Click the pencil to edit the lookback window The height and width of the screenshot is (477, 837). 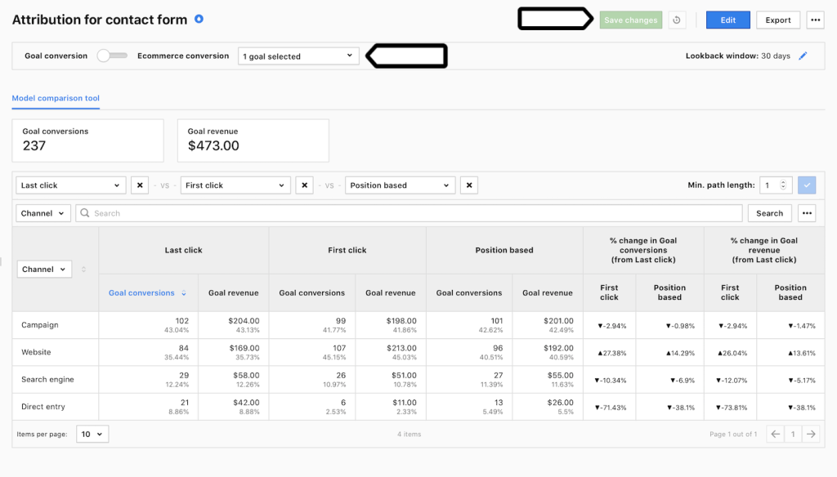coord(803,56)
